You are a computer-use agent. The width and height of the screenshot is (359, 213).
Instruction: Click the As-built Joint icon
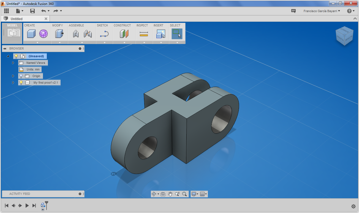88,34
